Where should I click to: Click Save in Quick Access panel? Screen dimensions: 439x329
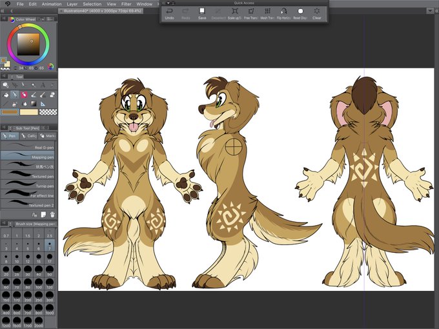click(202, 14)
